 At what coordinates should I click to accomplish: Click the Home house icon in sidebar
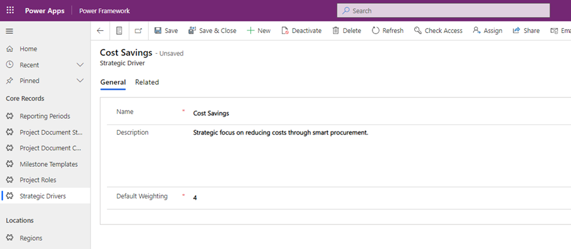click(10, 49)
